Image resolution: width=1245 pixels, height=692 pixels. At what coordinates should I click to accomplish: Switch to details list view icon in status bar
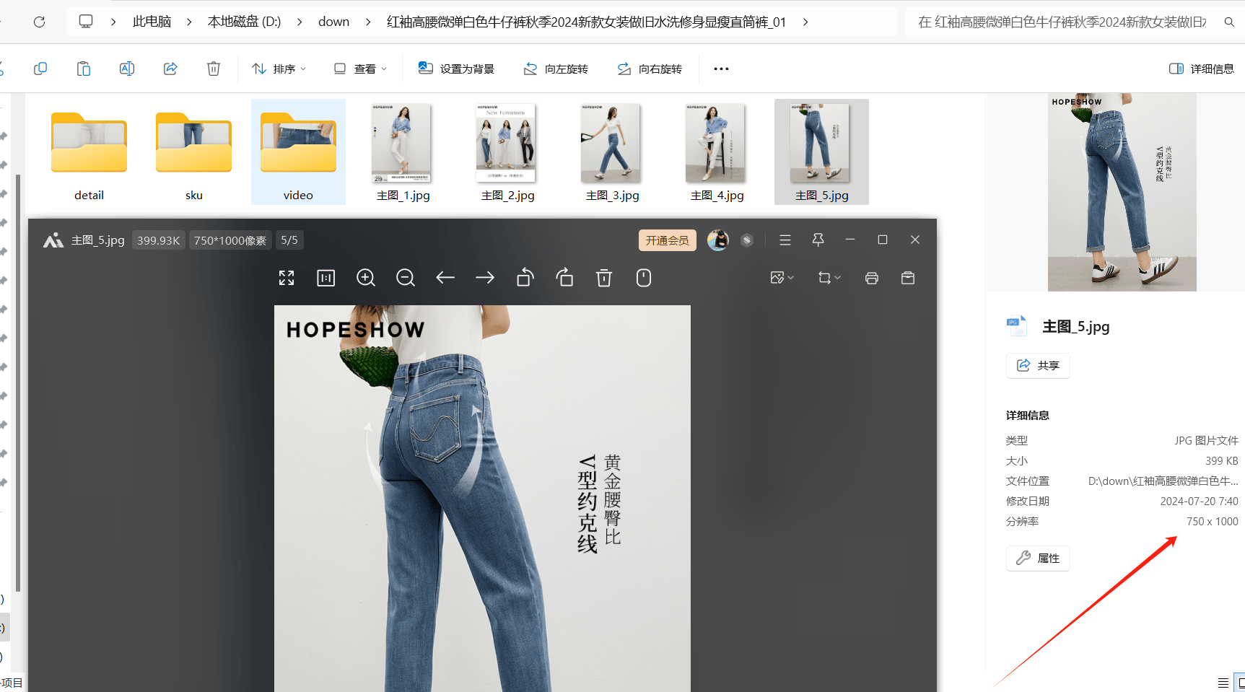point(1223,683)
